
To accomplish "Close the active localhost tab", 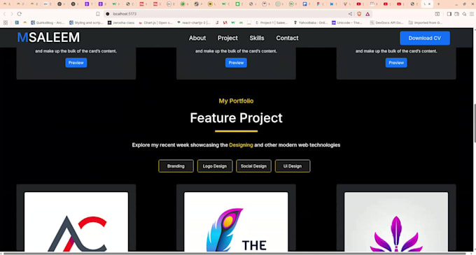I will tap(429, 4).
